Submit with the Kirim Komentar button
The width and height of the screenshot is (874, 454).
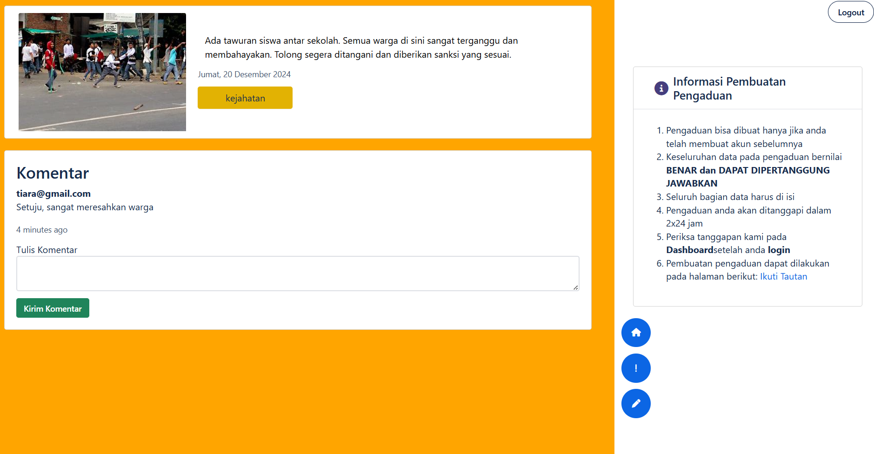pyautogui.click(x=53, y=308)
